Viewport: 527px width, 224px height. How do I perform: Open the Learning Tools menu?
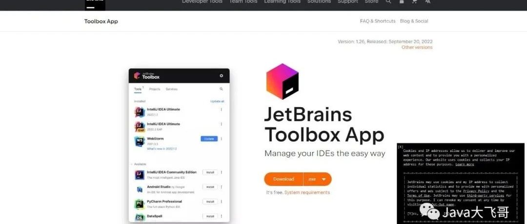282,1
